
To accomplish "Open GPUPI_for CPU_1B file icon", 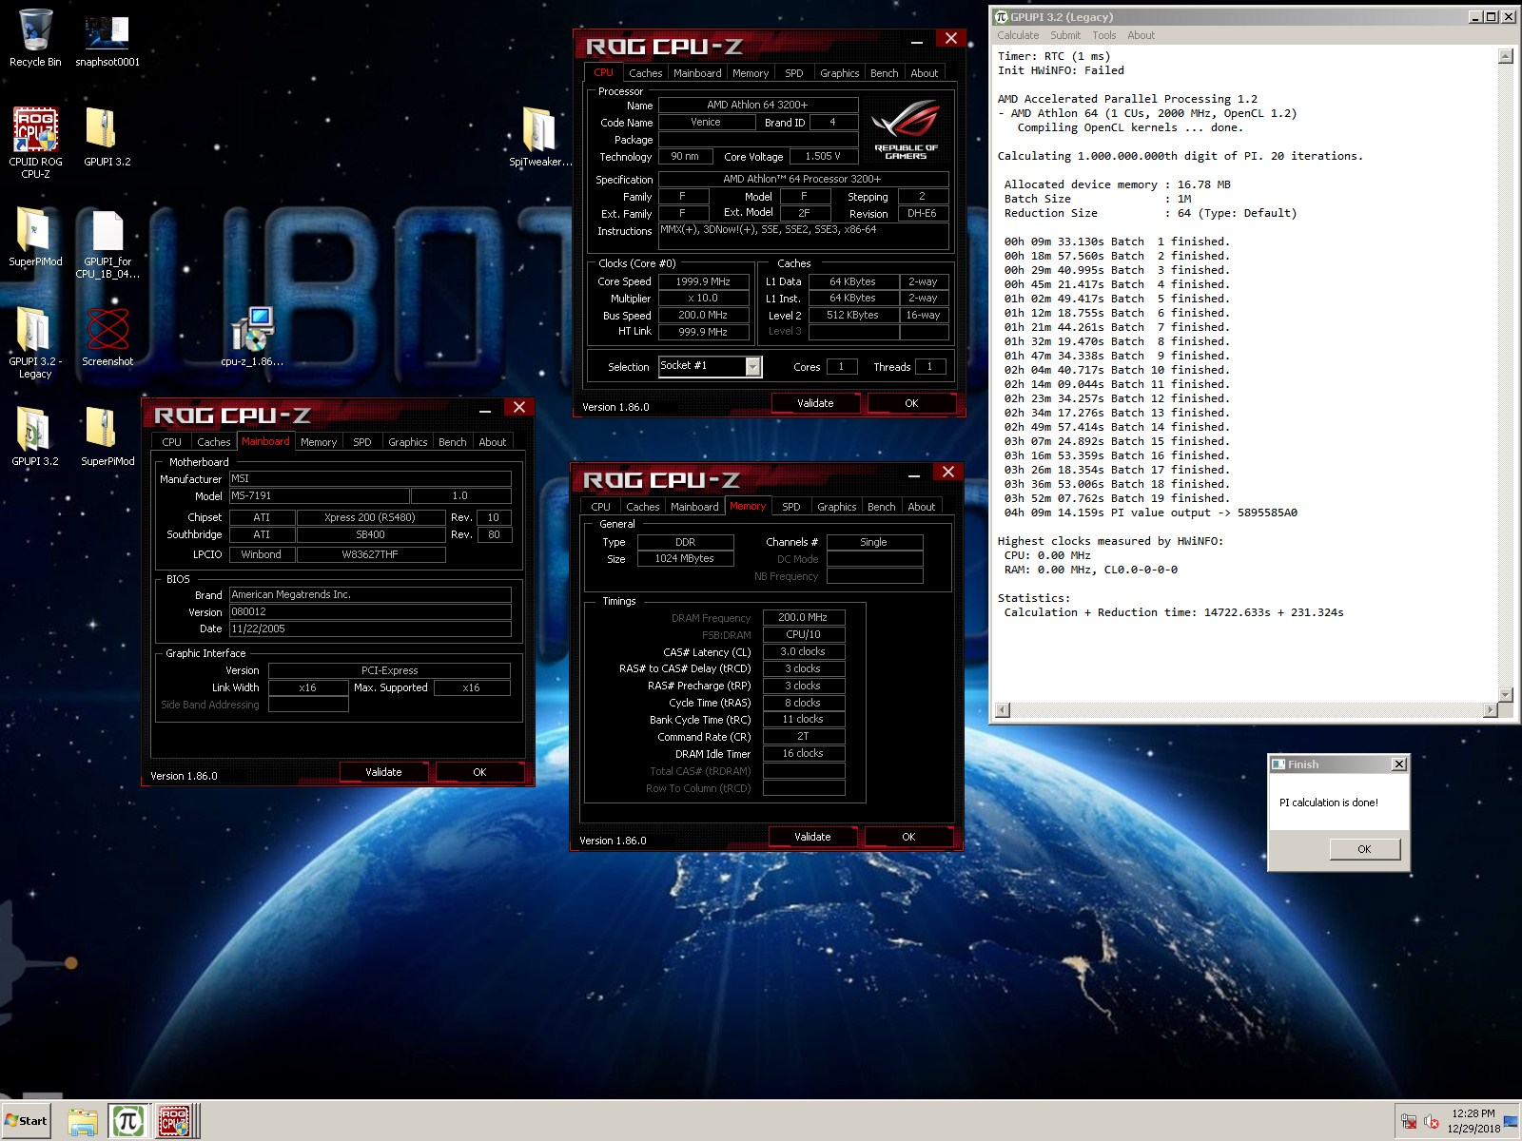I will (107, 244).
